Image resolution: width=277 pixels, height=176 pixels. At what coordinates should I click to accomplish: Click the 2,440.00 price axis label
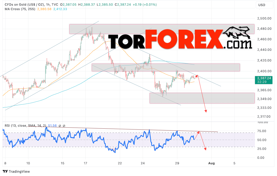tap(264, 50)
